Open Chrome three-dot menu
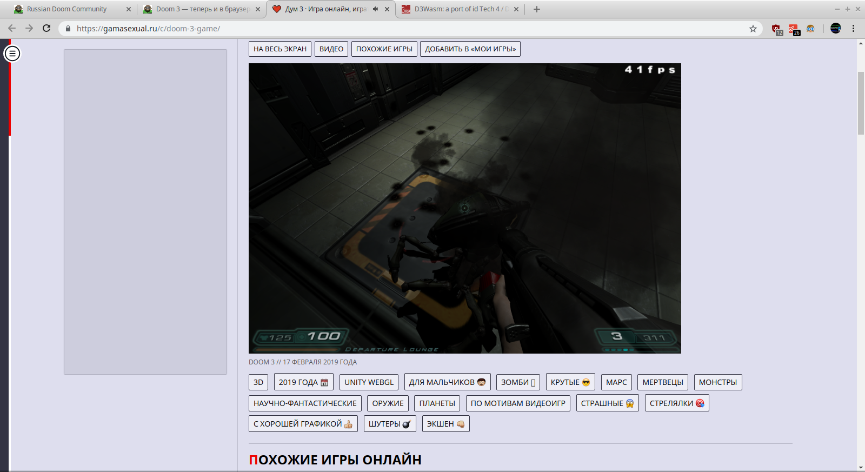This screenshot has height=472, width=865. coord(854,29)
